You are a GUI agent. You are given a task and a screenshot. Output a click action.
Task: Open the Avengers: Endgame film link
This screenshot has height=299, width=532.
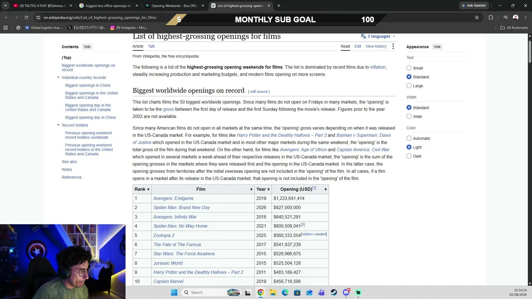(x=173, y=199)
